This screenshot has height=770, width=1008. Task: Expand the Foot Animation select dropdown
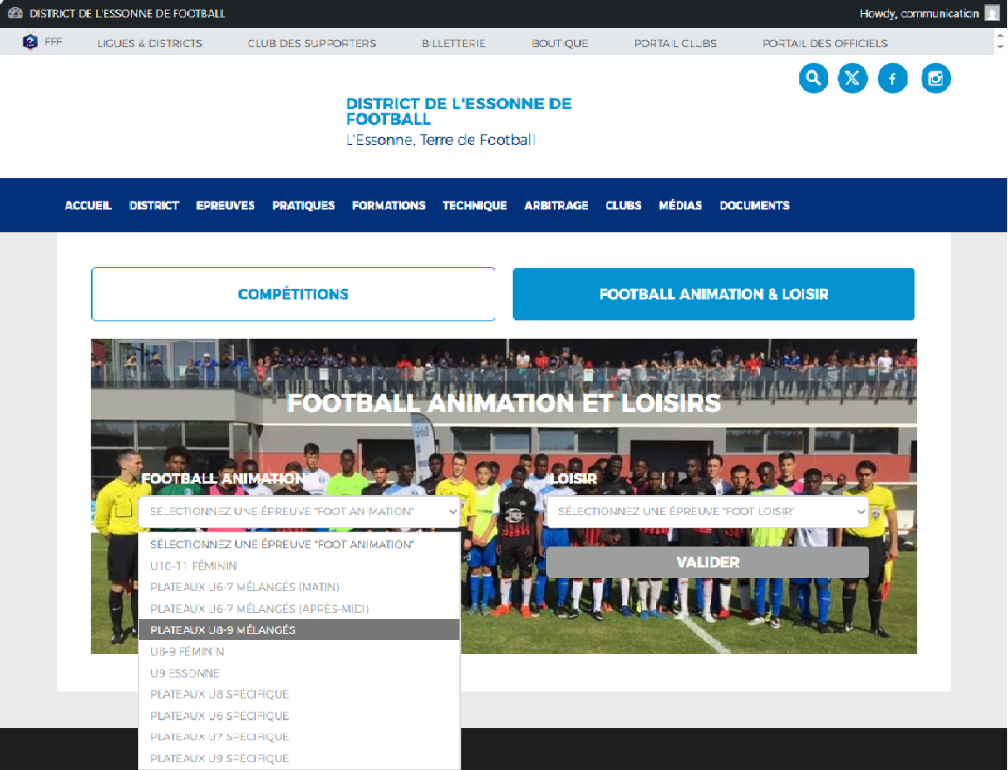coord(299,512)
